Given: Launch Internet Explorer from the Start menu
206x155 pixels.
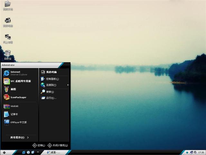Looking at the screenshot, I should [x=20, y=73].
